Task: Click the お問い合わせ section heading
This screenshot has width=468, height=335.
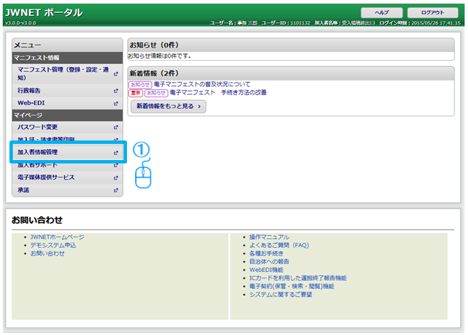Action: (37, 220)
